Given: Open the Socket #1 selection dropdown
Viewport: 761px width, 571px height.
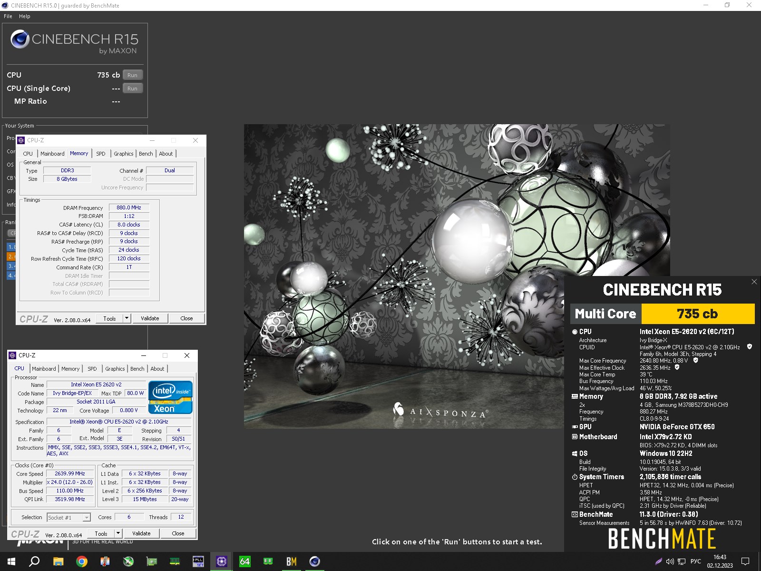Looking at the screenshot, I should point(68,517).
